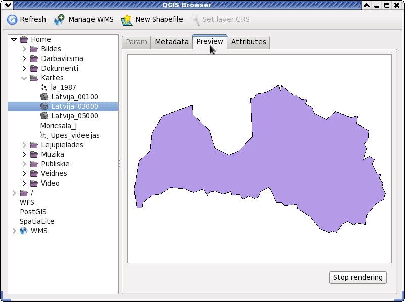Click the Latvija_03000 polygon layer icon

[44, 106]
